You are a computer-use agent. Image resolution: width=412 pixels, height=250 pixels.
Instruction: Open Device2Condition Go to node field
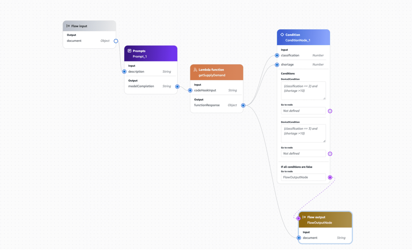point(303,111)
